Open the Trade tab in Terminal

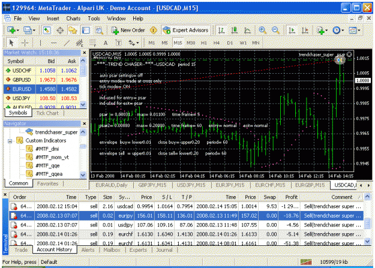click(21, 250)
